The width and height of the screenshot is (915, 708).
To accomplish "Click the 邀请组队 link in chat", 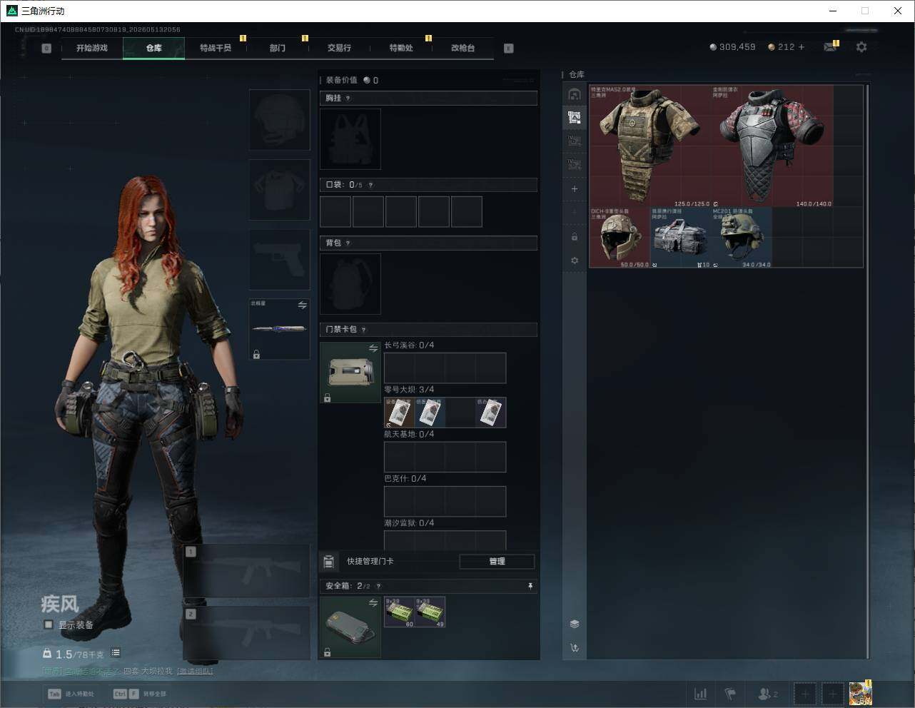I will tap(195, 672).
